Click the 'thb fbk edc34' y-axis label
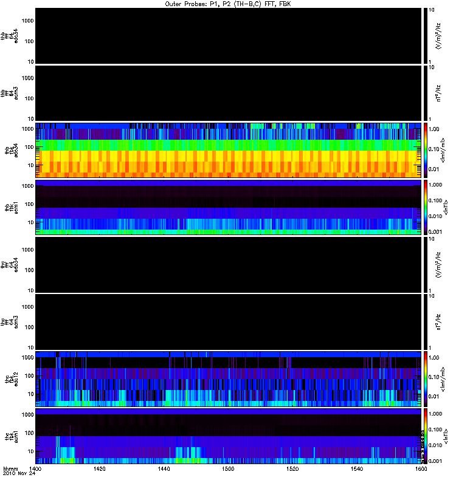This screenshot has width=456, height=486. (12, 150)
